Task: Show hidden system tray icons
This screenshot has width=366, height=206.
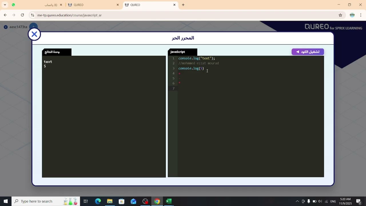Action: [297, 201]
